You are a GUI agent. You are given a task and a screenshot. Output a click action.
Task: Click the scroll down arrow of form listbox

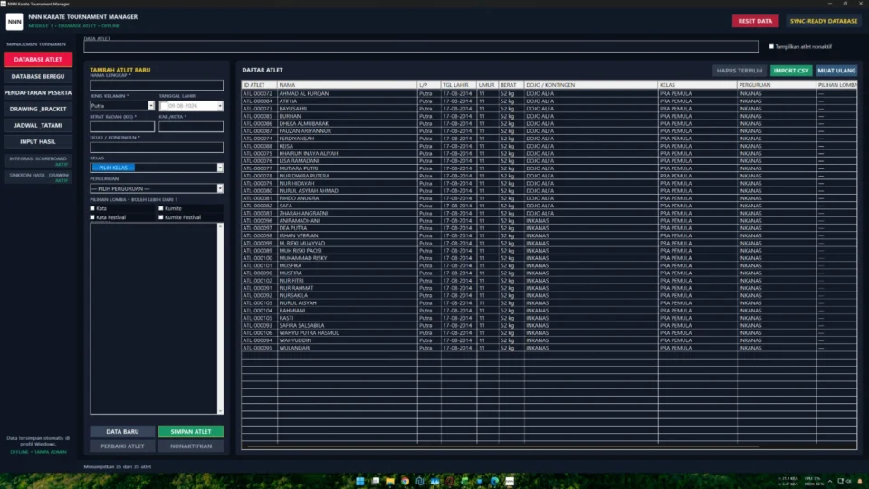click(x=220, y=411)
